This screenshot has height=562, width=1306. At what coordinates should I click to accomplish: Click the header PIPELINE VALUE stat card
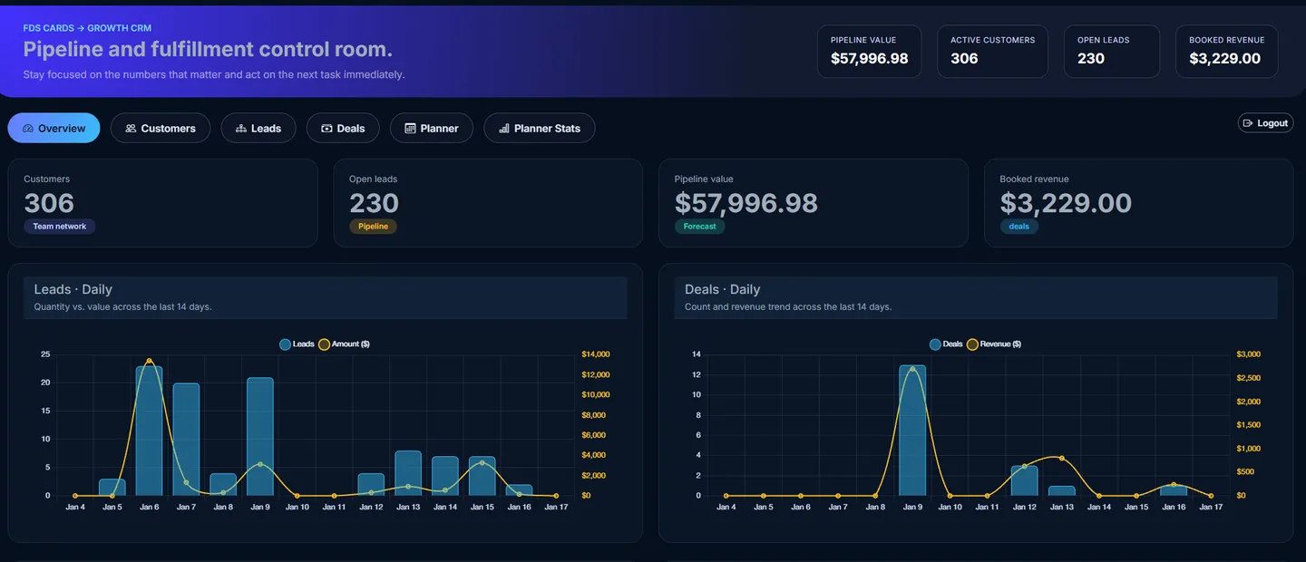[870, 52]
